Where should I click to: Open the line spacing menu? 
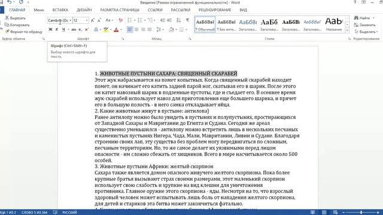[160, 29]
